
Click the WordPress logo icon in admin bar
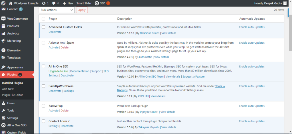click(x=3, y=3)
